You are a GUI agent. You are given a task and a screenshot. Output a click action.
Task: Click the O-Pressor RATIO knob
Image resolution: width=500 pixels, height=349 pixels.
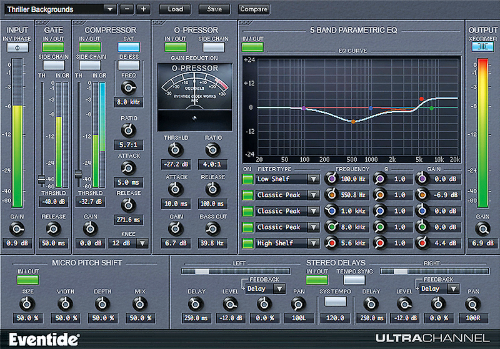212,150
